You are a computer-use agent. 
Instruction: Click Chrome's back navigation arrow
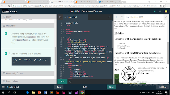tap(2, 6)
